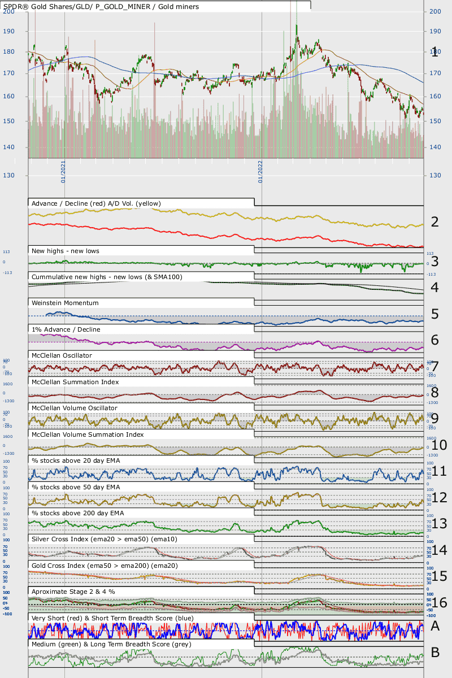The height and width of the screenshot is (678, 452).
Task: Click the 140 price label on the right axis
Action: pos(435,147)
